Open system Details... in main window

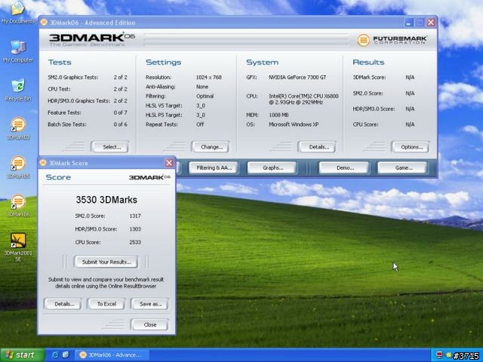tap(317, 147)
